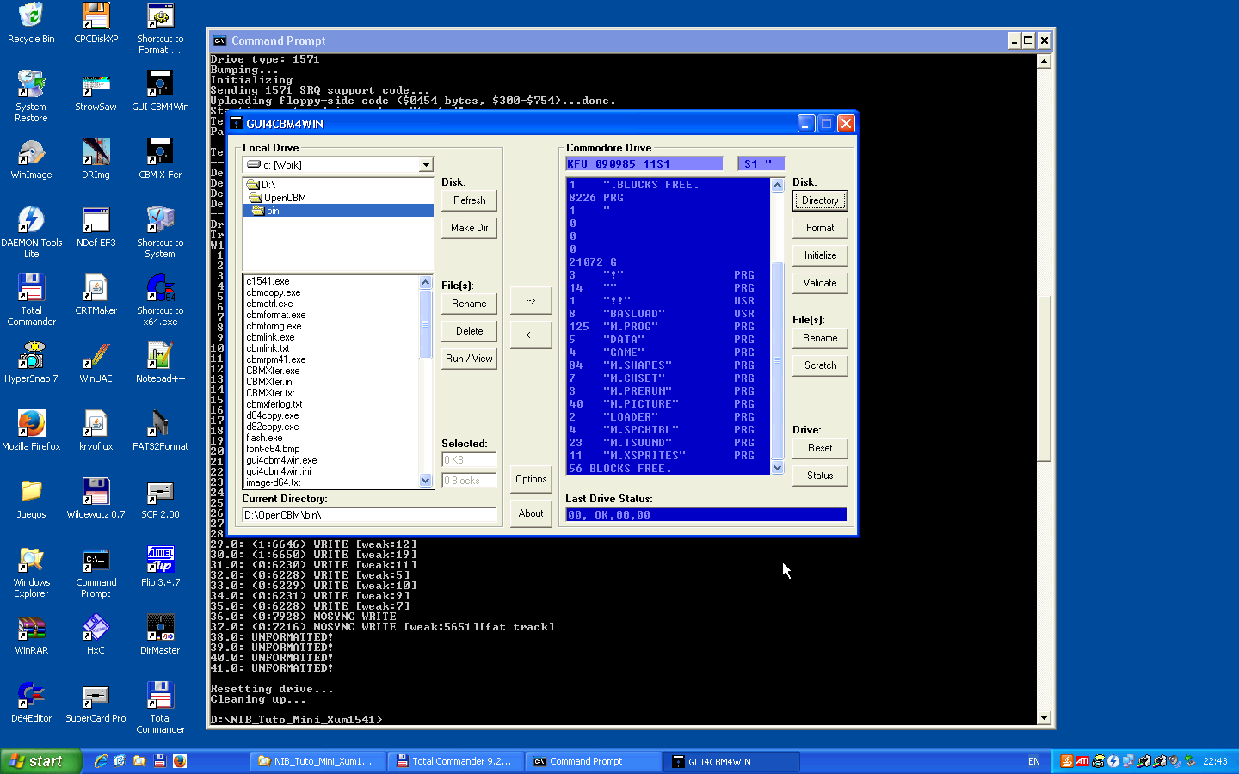This screenshot has width=1239, height=774.
Task: Click the Delete file button
Action: (469, 331)
